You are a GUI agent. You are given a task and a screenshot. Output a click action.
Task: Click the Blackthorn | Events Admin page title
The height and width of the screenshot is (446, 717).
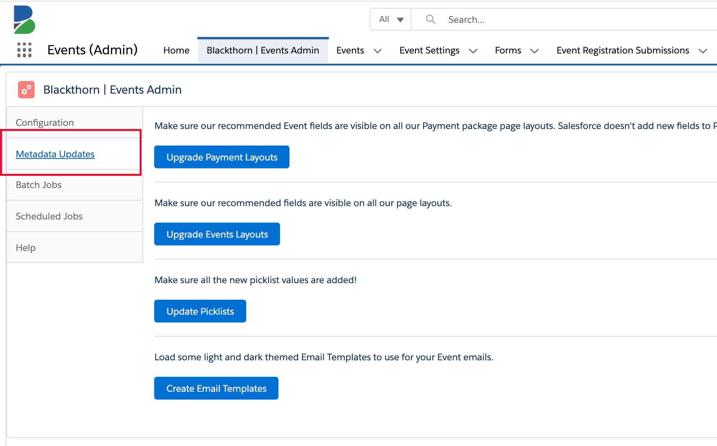coord(112,90)
